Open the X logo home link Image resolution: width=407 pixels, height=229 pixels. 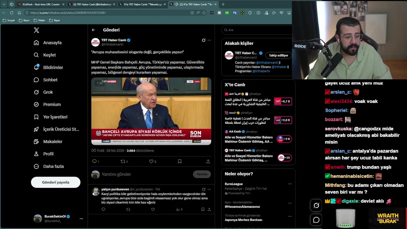(37, 30)
